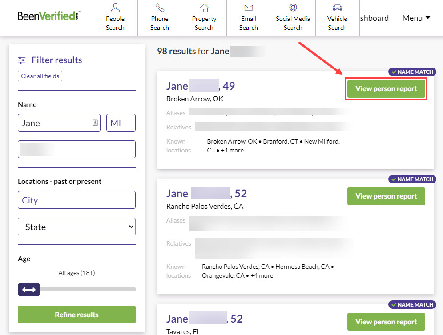This screenshot has height=335, width=443.
Task: Click the contact card icon in first name field
Action: [95, 123]
